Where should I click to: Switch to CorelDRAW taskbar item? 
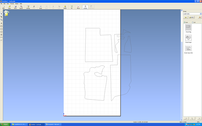click(19, 124)
